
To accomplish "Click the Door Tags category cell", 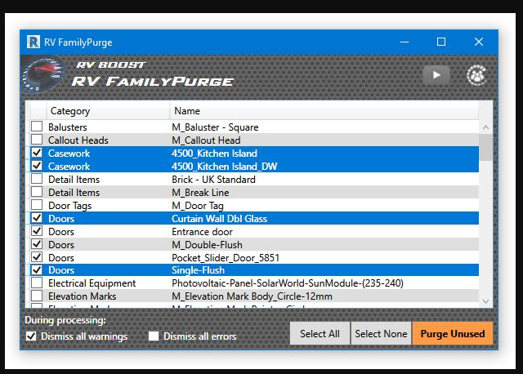I will 70,206.
